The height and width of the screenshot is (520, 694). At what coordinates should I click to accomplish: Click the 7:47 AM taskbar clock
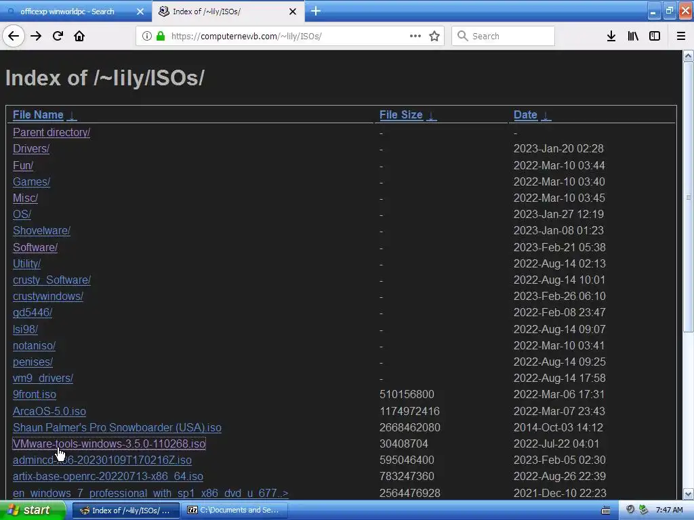(x=669, y=511)
